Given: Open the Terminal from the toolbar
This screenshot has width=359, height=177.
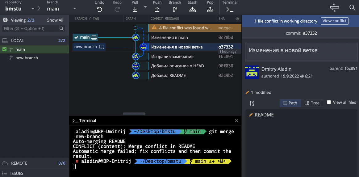Looking at the screenshot, I should pyautogui.click(x=230, y=9).
